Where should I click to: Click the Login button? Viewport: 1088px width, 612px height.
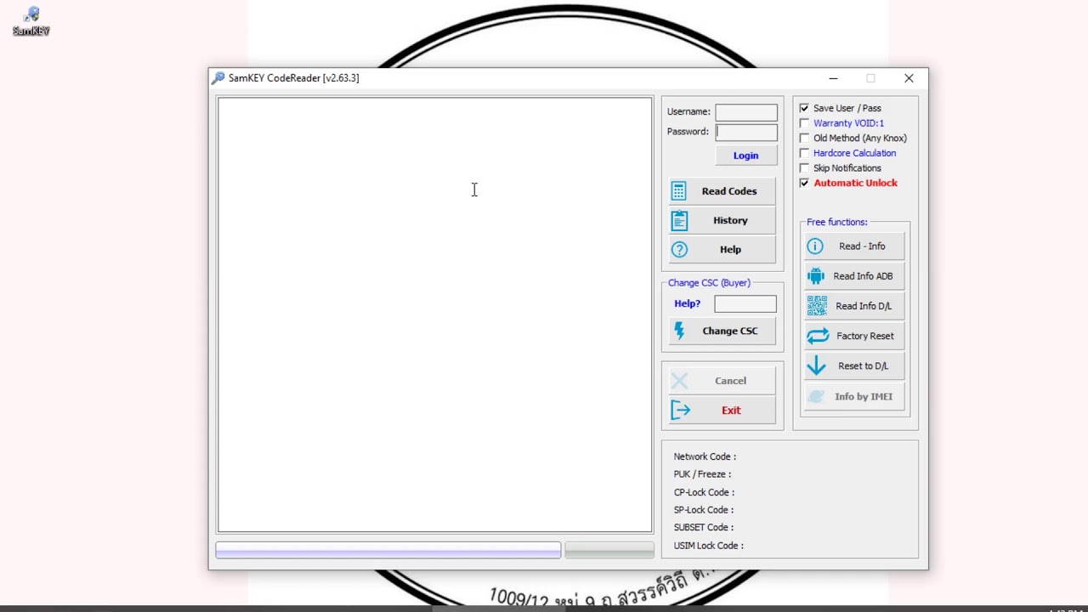point(745,156)
